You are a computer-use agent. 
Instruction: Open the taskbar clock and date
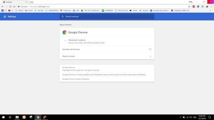click(x=202, y=117)
